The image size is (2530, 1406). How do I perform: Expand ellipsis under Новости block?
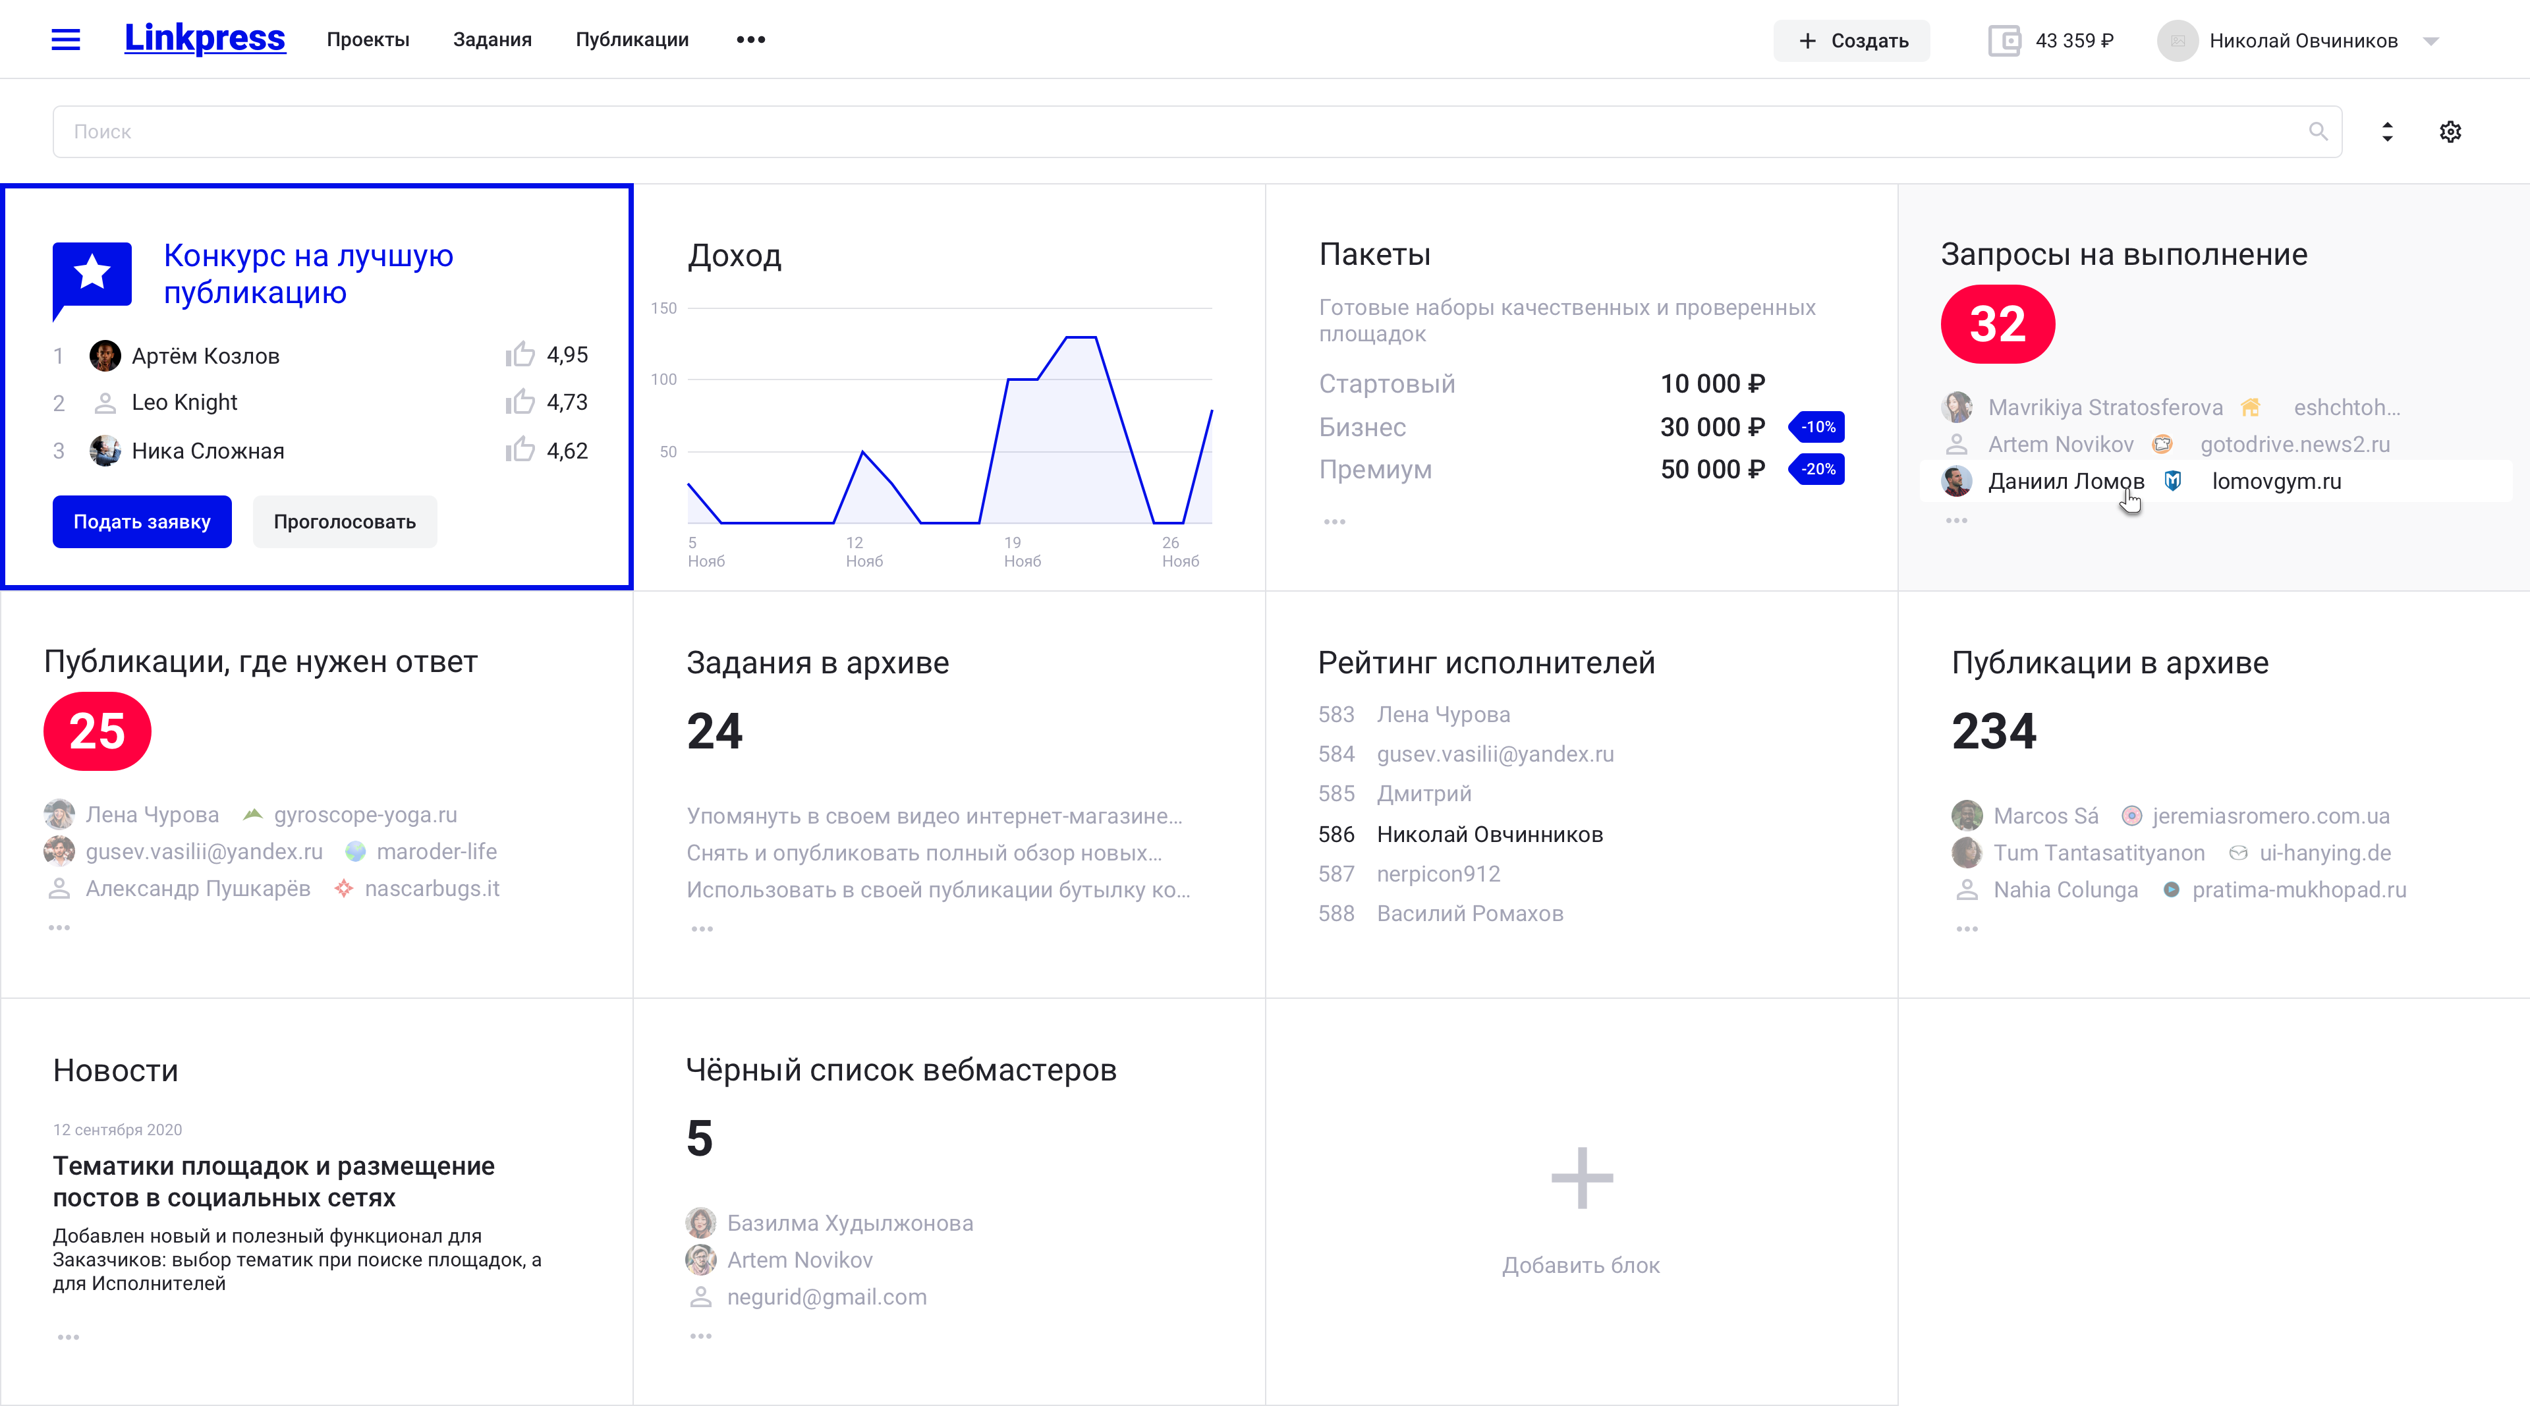pos(68,1336)
